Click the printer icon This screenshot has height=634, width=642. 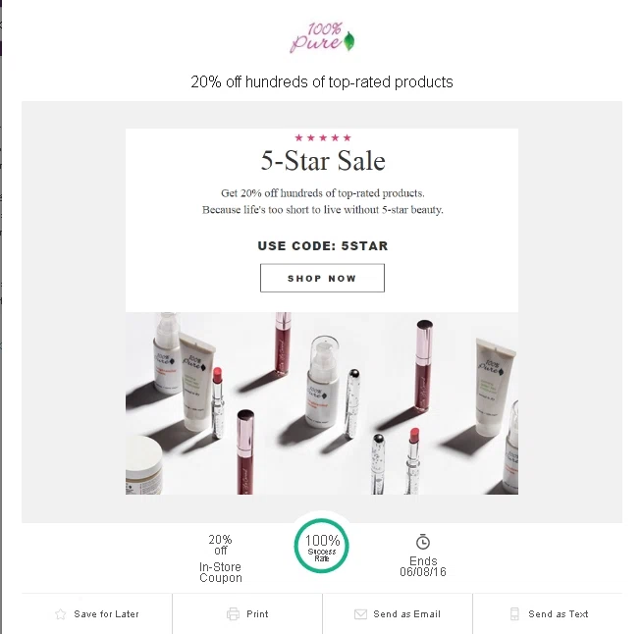pyautogui.click(x=233, y=614)
